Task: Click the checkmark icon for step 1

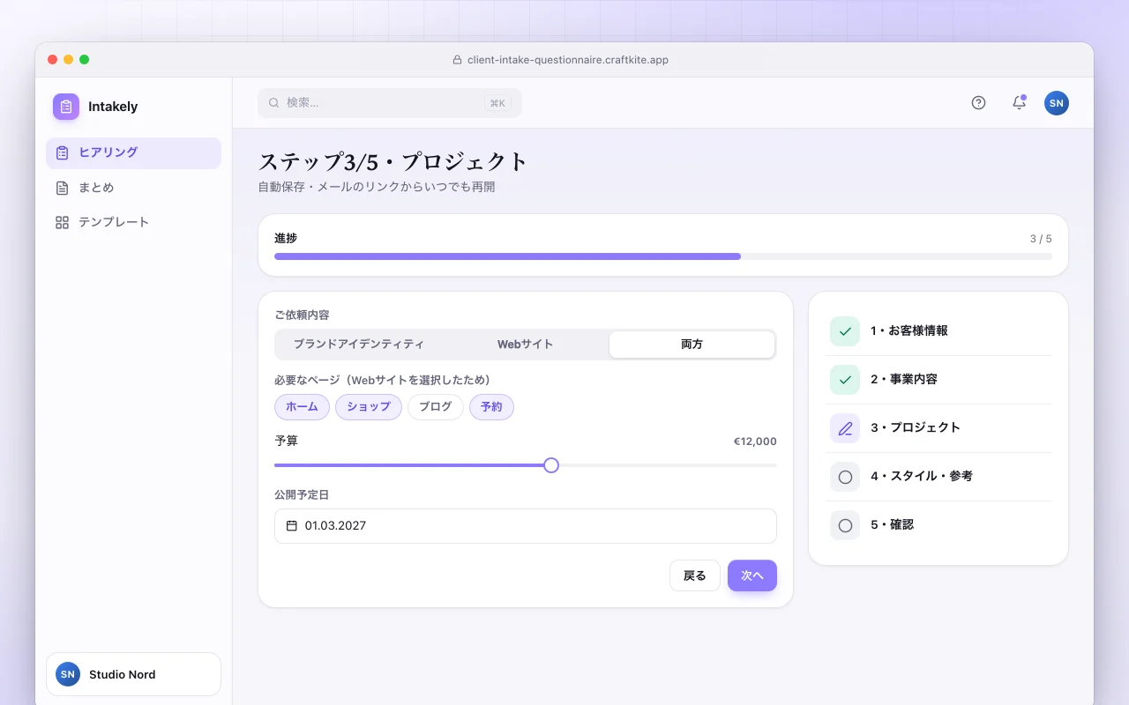Action: pyautogui.click(x=845, y=331)
